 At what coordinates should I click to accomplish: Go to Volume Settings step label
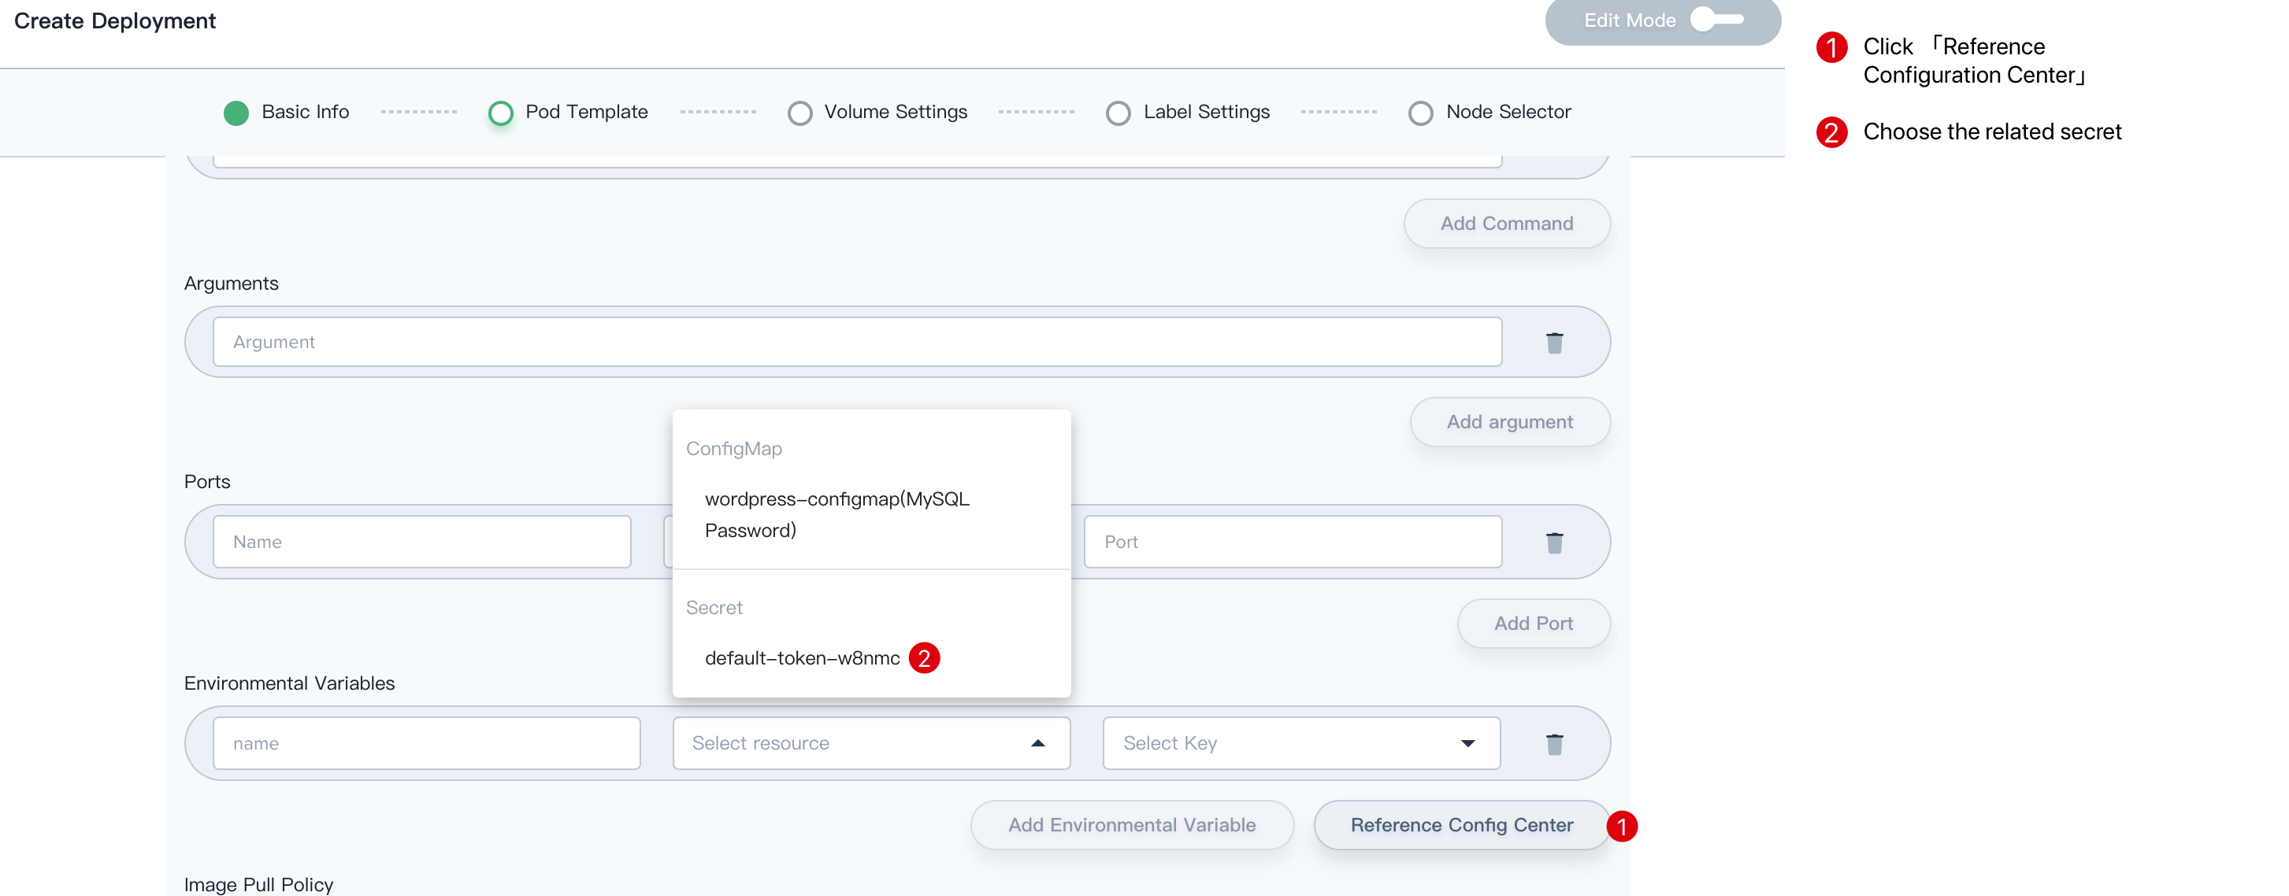pos(896,112)
